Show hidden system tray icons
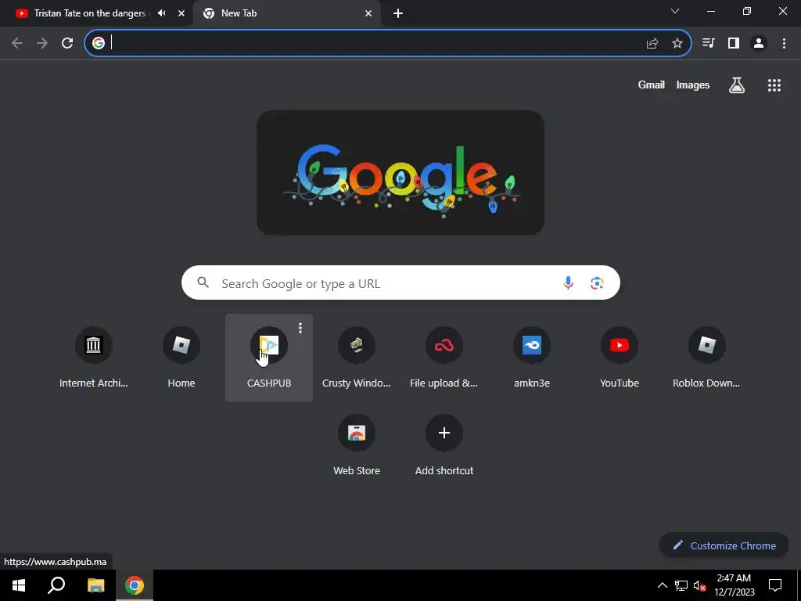 pos(662,585)
